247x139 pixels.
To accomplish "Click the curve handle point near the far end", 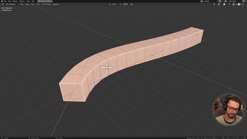I will click(x=196, y=35).
